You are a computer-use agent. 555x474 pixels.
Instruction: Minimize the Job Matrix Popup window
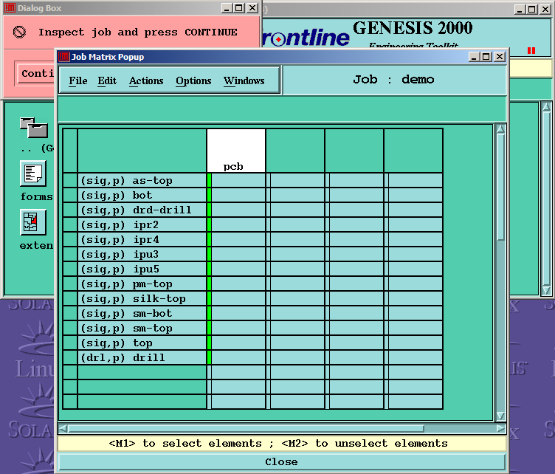click(474, 57)
